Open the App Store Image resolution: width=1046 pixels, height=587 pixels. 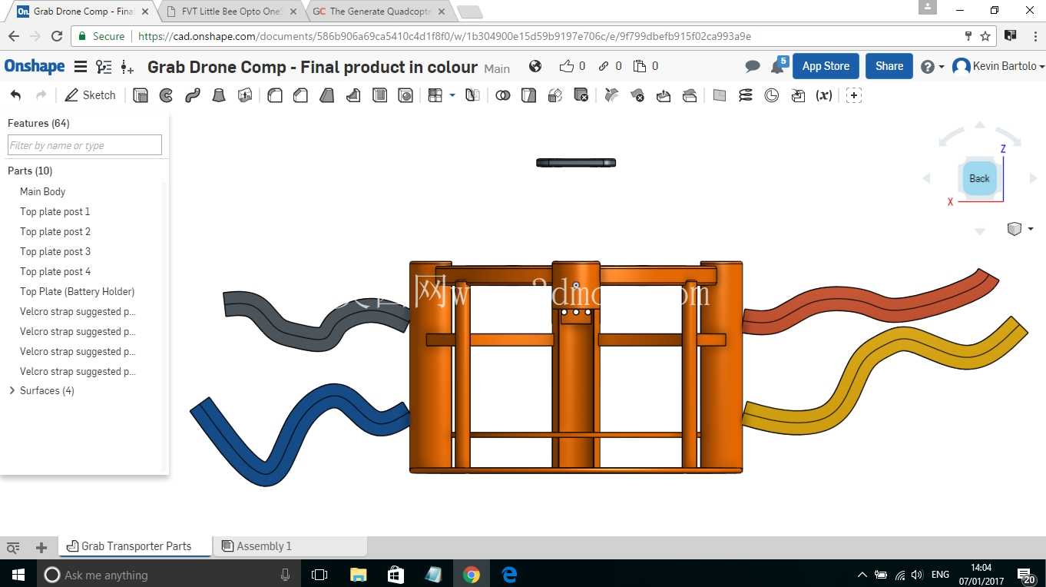(826, 66)
